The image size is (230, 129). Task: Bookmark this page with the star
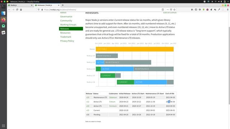pyautogui.click(x=174, y=10)
